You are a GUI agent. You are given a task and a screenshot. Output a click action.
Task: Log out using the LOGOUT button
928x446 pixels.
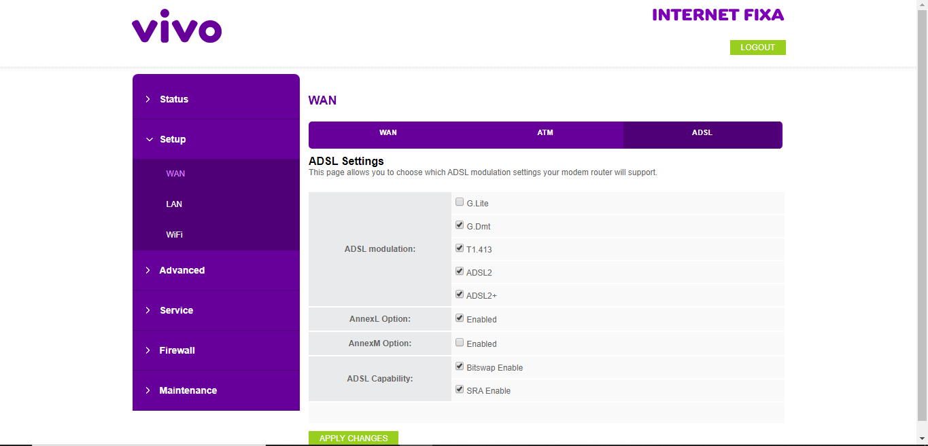[757, 48]
